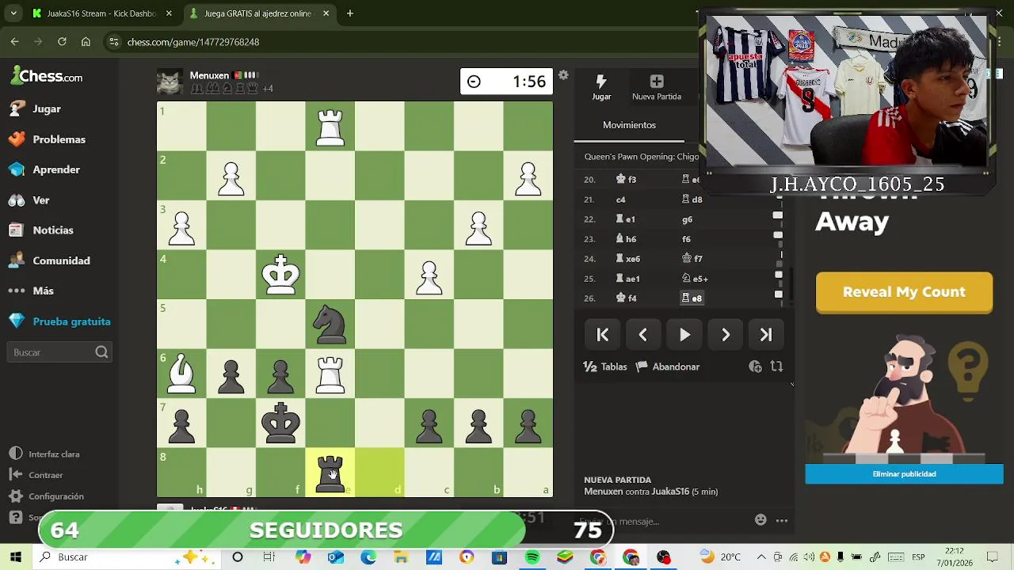Screen dimensions: 1014x570
Task: Toggle Interfaz clara light mode
Action: (x=45, y=454)
